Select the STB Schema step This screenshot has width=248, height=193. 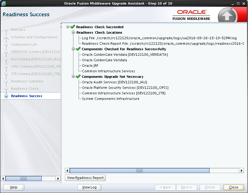35,74
